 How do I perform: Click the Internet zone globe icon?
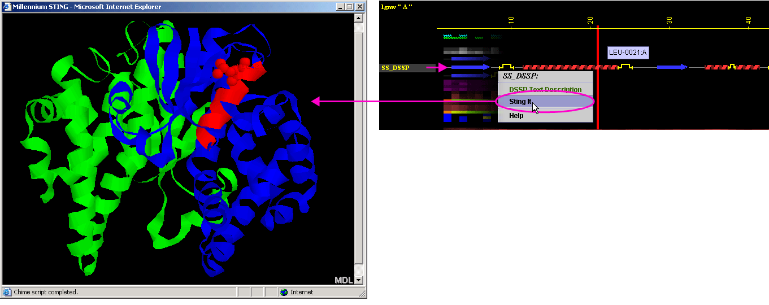pyautogui.click(x=284, y=292)
